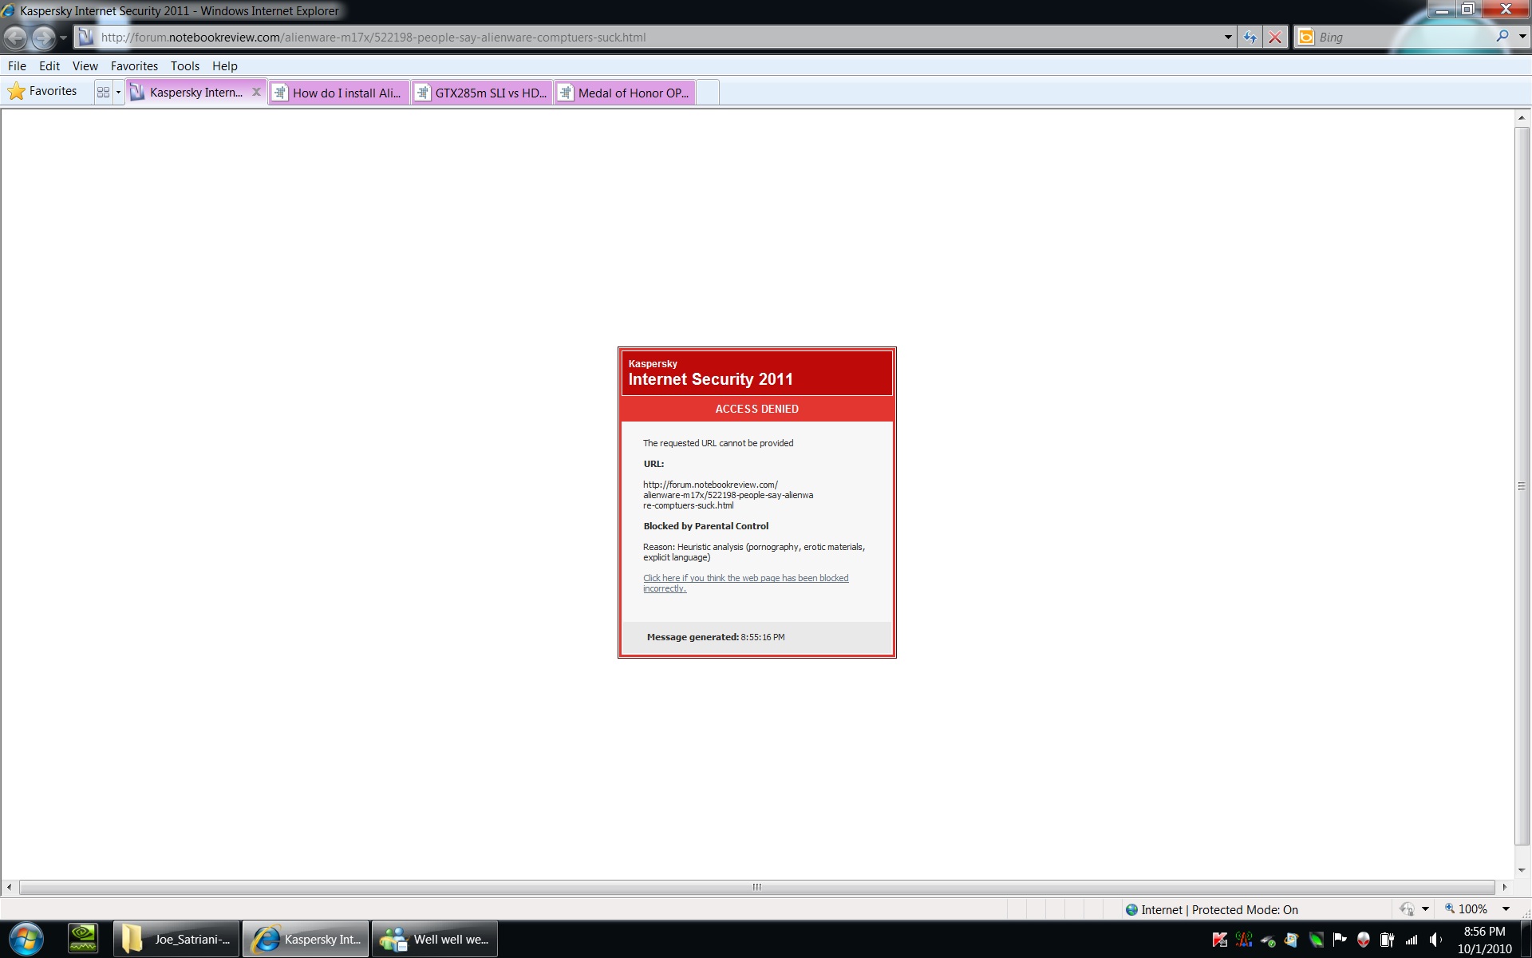The height and width of the screenshot is (958, 1532).
Task: Switch to 'Medal of Honor OP...' tab
Action: pyautogui.click(x=626, y=93)
